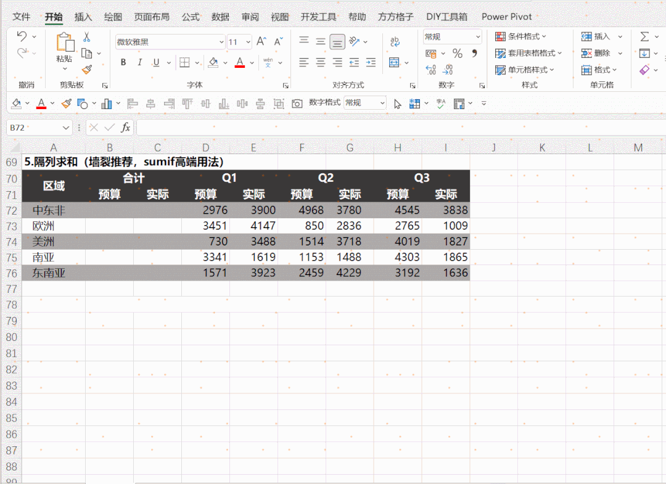
Task: Toggle middle vertical alignment button
Action: point(321,41)
